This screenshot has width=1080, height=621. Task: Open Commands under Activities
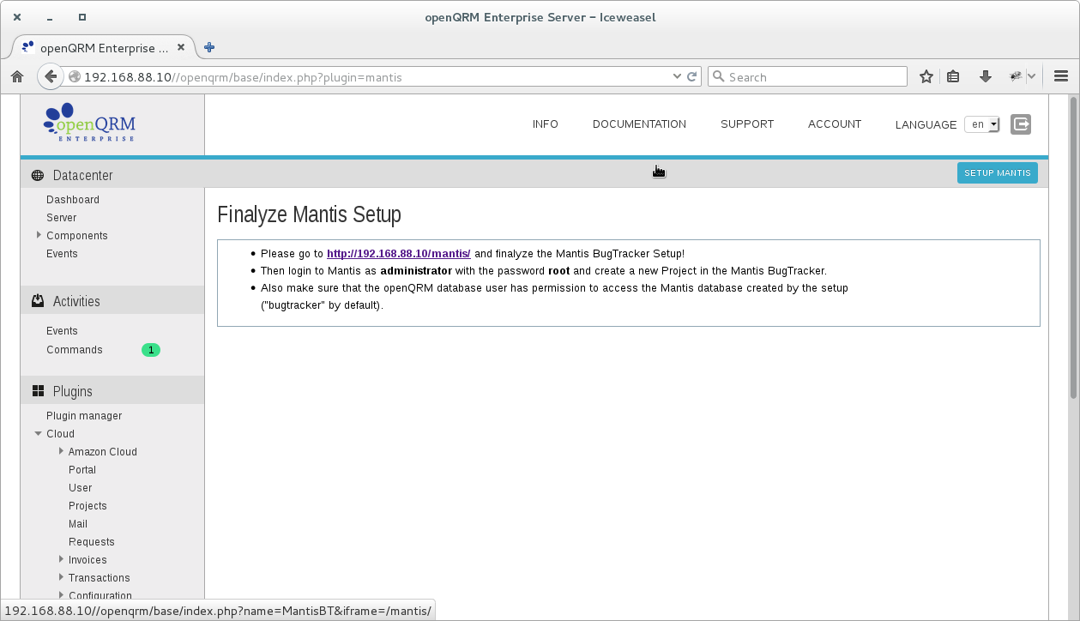(x=75, y=349)
